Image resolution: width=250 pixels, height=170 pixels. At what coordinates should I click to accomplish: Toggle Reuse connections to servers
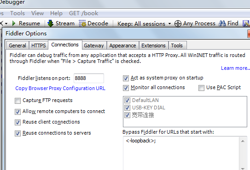17,133
